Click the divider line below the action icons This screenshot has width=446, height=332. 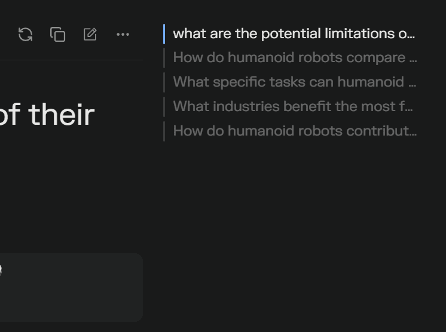point(72,60)
